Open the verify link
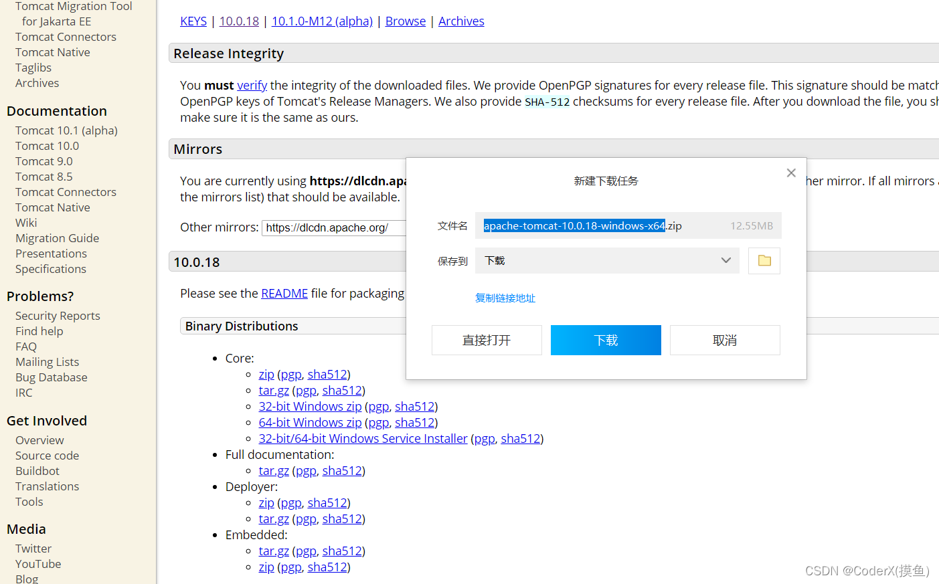The width and height of the screenshot is (939, 584). point(252,85)
